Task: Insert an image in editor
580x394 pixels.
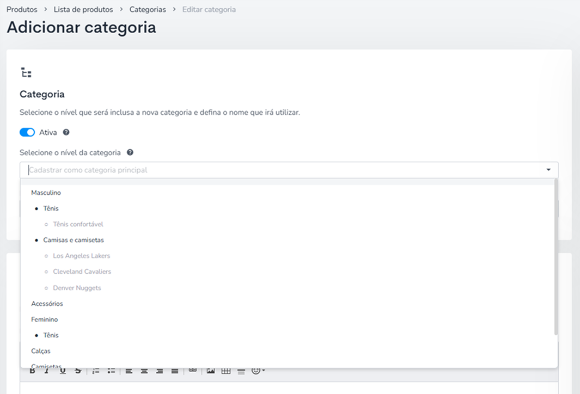Action: [x=210, y=371]
